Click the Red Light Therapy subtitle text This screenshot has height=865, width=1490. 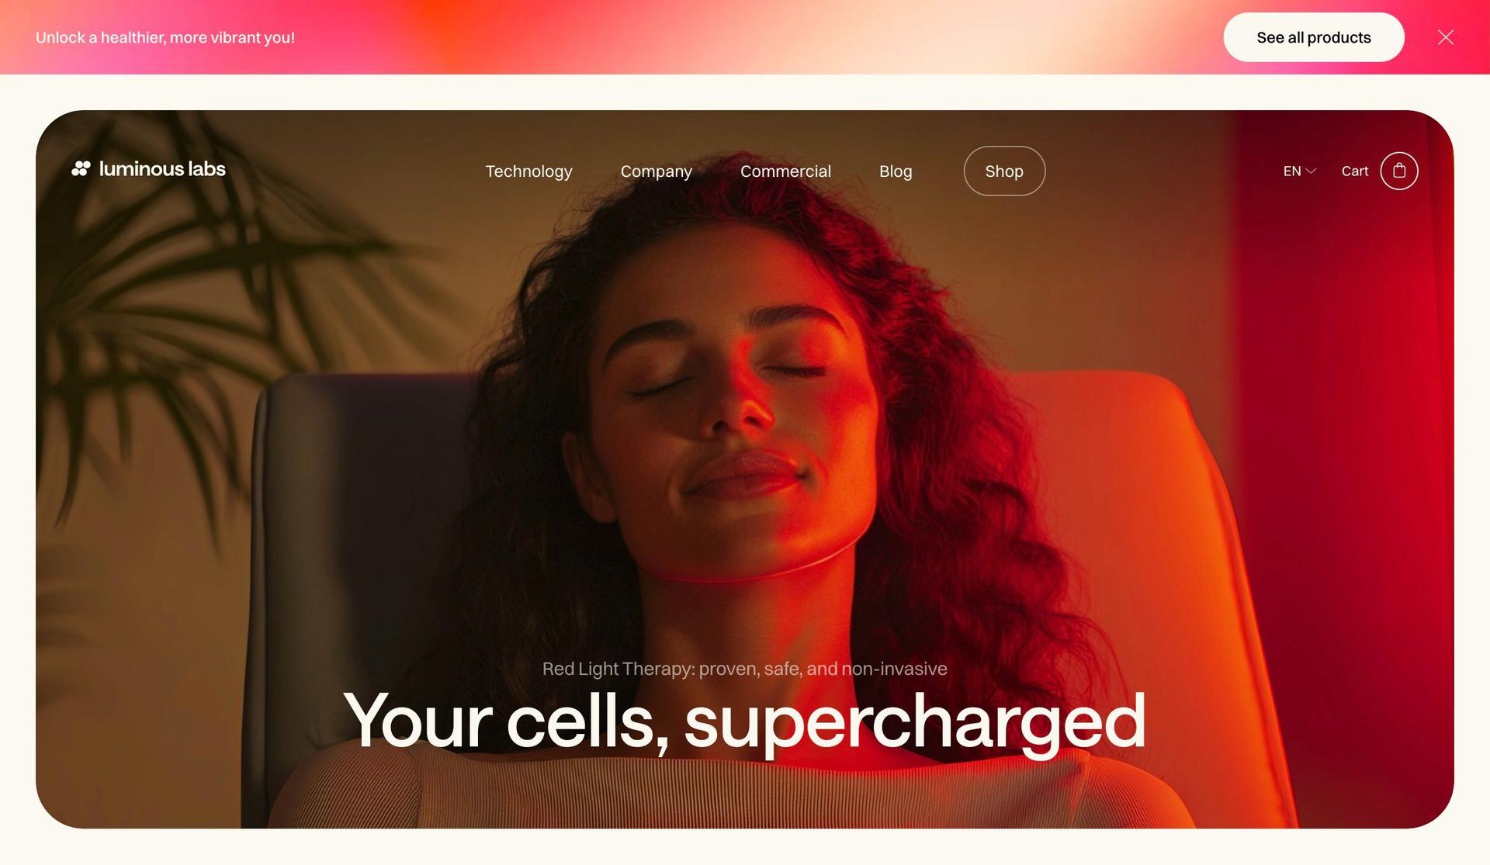(744, 669)
